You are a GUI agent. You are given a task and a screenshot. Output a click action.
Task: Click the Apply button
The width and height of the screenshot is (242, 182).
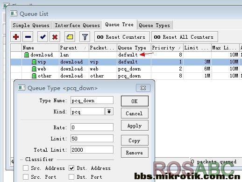[135, 126]
